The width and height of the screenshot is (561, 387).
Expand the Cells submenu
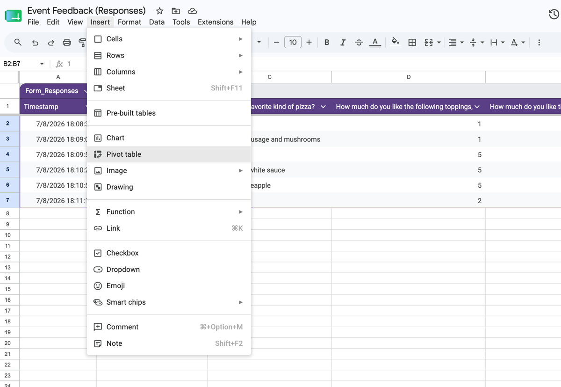tap(169, 39)
